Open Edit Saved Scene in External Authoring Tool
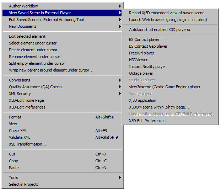This screenshot has width=221, height=190. pos(46,20)
